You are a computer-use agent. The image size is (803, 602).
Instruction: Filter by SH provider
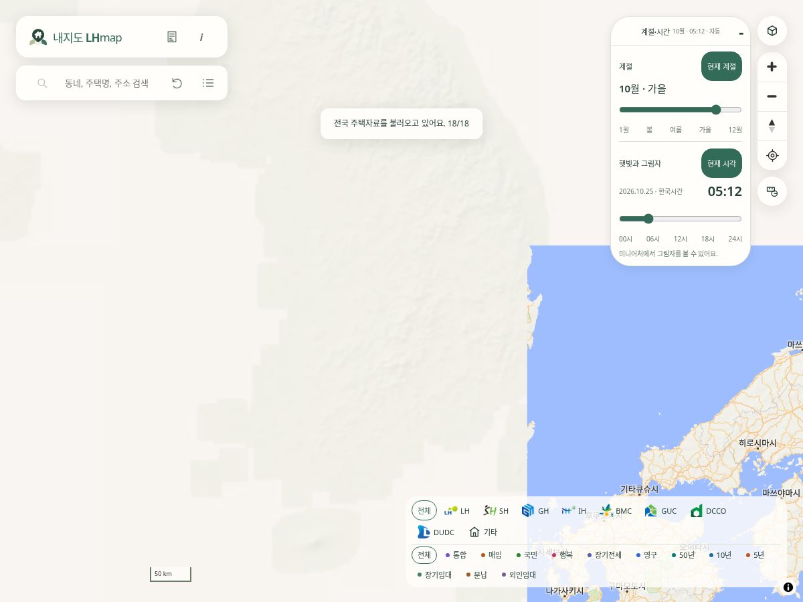497,511
